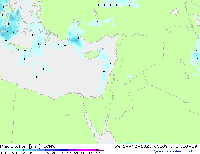Screen dimensions: 200x154
Task: Pick the 45–50 mm legend swatch
Action: (93, 150)
